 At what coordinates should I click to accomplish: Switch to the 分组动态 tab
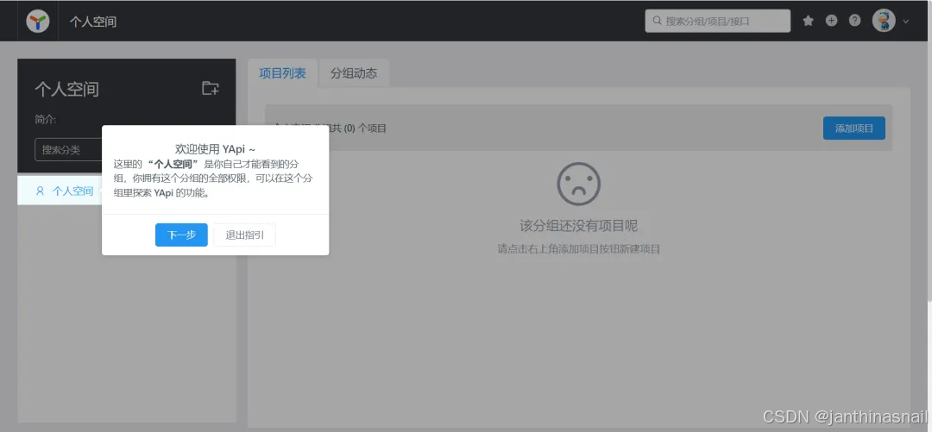click(x=354, y=73)
